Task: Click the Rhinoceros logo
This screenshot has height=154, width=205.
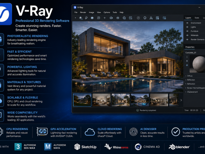Action: 116,147
